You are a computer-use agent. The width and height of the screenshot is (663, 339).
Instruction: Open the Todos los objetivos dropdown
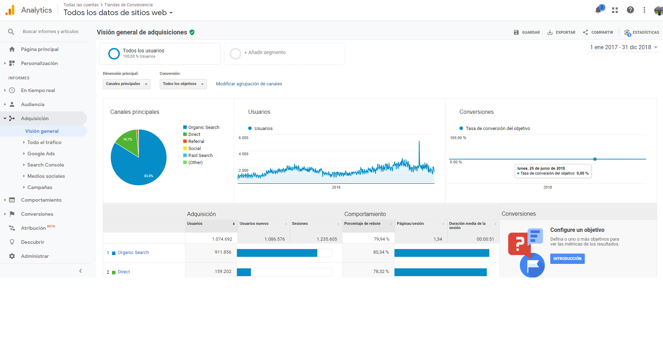point(183,84)
